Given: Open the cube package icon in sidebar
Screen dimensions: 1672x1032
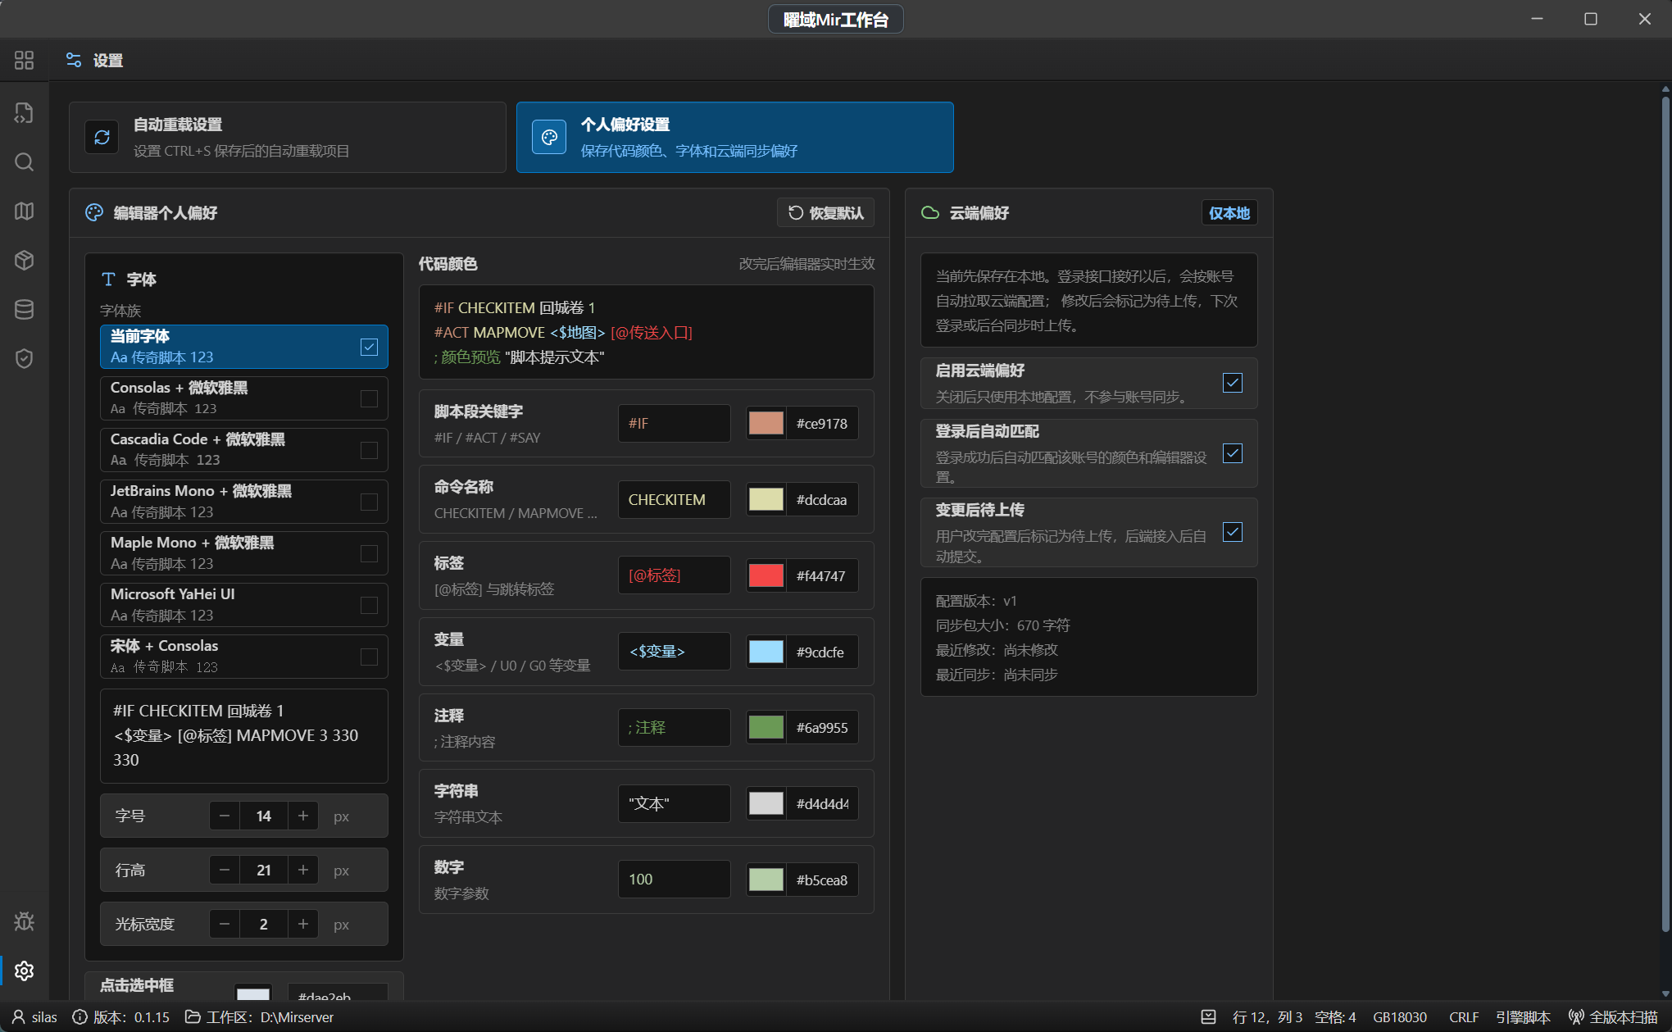Looking at the screenshot, I should click(24, 260).
